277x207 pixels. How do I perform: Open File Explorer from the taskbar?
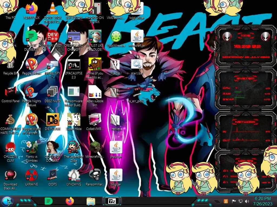91,201
